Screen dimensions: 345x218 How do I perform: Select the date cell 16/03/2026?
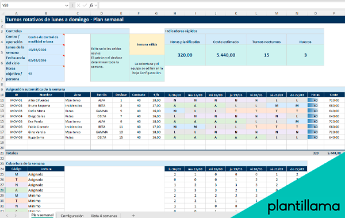click(x=46, y=50)
